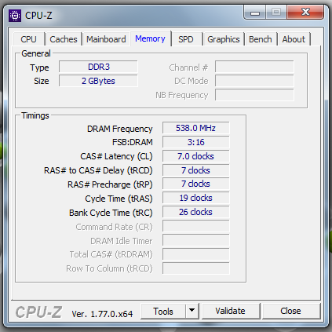The width and height of the screenshot is (332, 332).
Task: Click the memory Type field showing DDR3
Action: point(98,67)
